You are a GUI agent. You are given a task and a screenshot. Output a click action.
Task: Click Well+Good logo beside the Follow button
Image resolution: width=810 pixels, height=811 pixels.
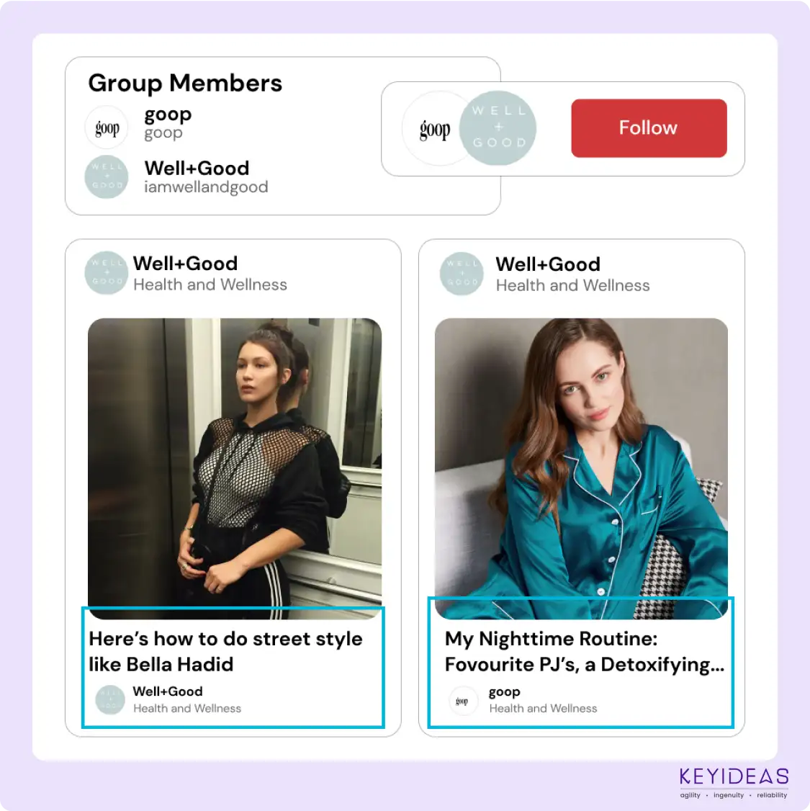click(500, 127)
